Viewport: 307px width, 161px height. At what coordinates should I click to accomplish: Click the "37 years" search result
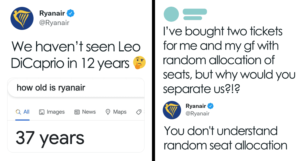click(x=50, y=137)
